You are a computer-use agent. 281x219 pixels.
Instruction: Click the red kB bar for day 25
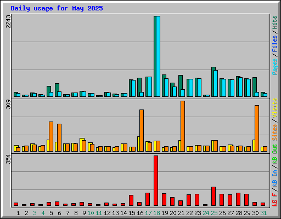[x=213, y=197]
